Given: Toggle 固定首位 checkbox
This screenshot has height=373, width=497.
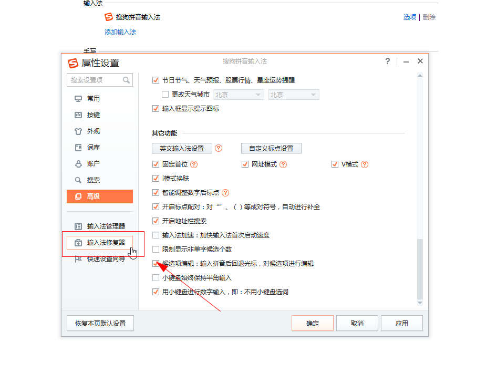Looking at the screenshot, I should pos(156,164).
